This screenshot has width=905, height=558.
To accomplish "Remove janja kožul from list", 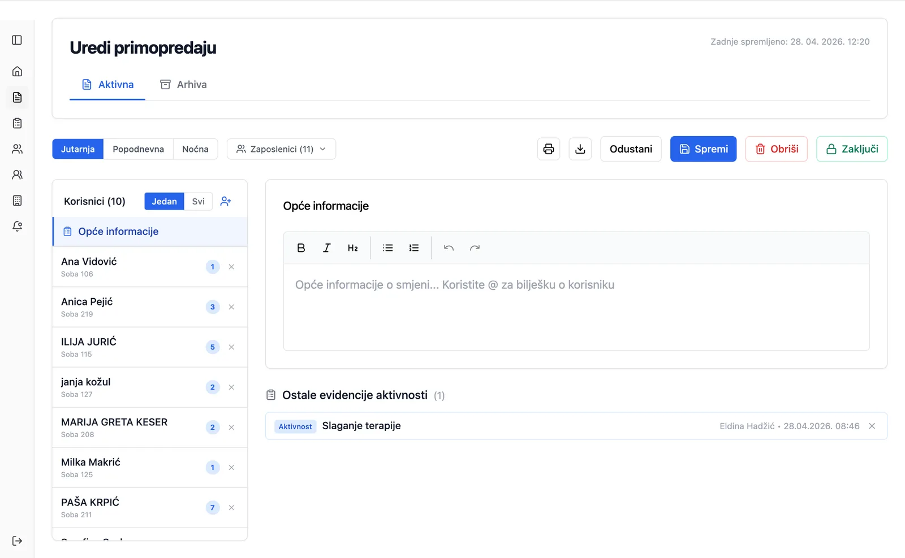I will tap(231, 387).
